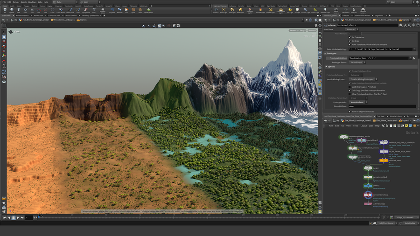The width and height of the screenshot is (420, 236).
Task: Click the parameter search magnifier icon
Action: (x=409, y=25)
